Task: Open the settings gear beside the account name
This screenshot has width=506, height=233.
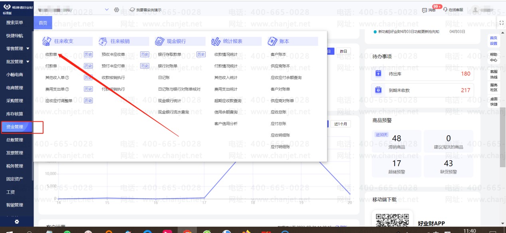Action: [117, 10]
